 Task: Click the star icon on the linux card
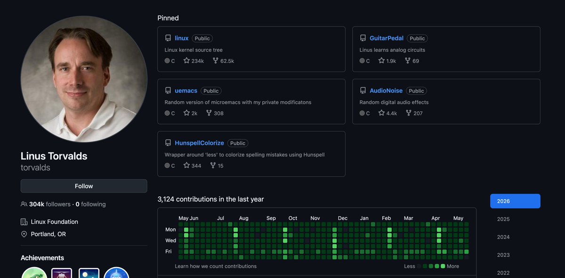(x=186, y=61)
